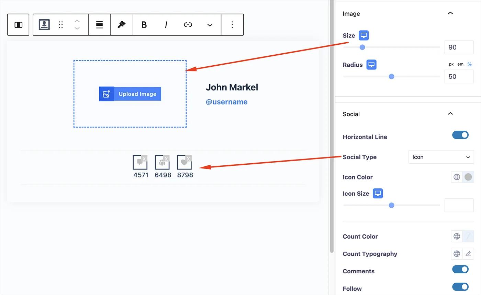Viewport: 481px width, 295px height.
Task: Turn off the Comments toggle
Action: [x=460, y=269]
